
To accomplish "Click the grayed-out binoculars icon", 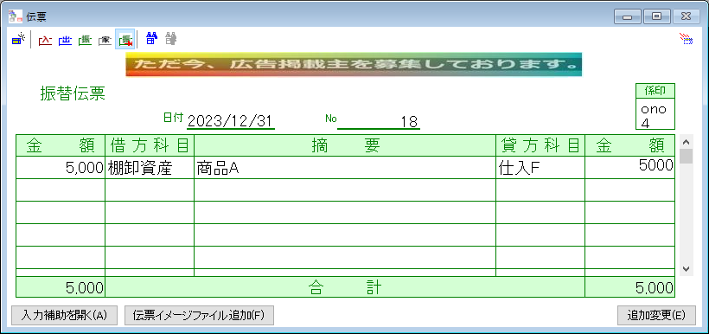I will (171, 39).
